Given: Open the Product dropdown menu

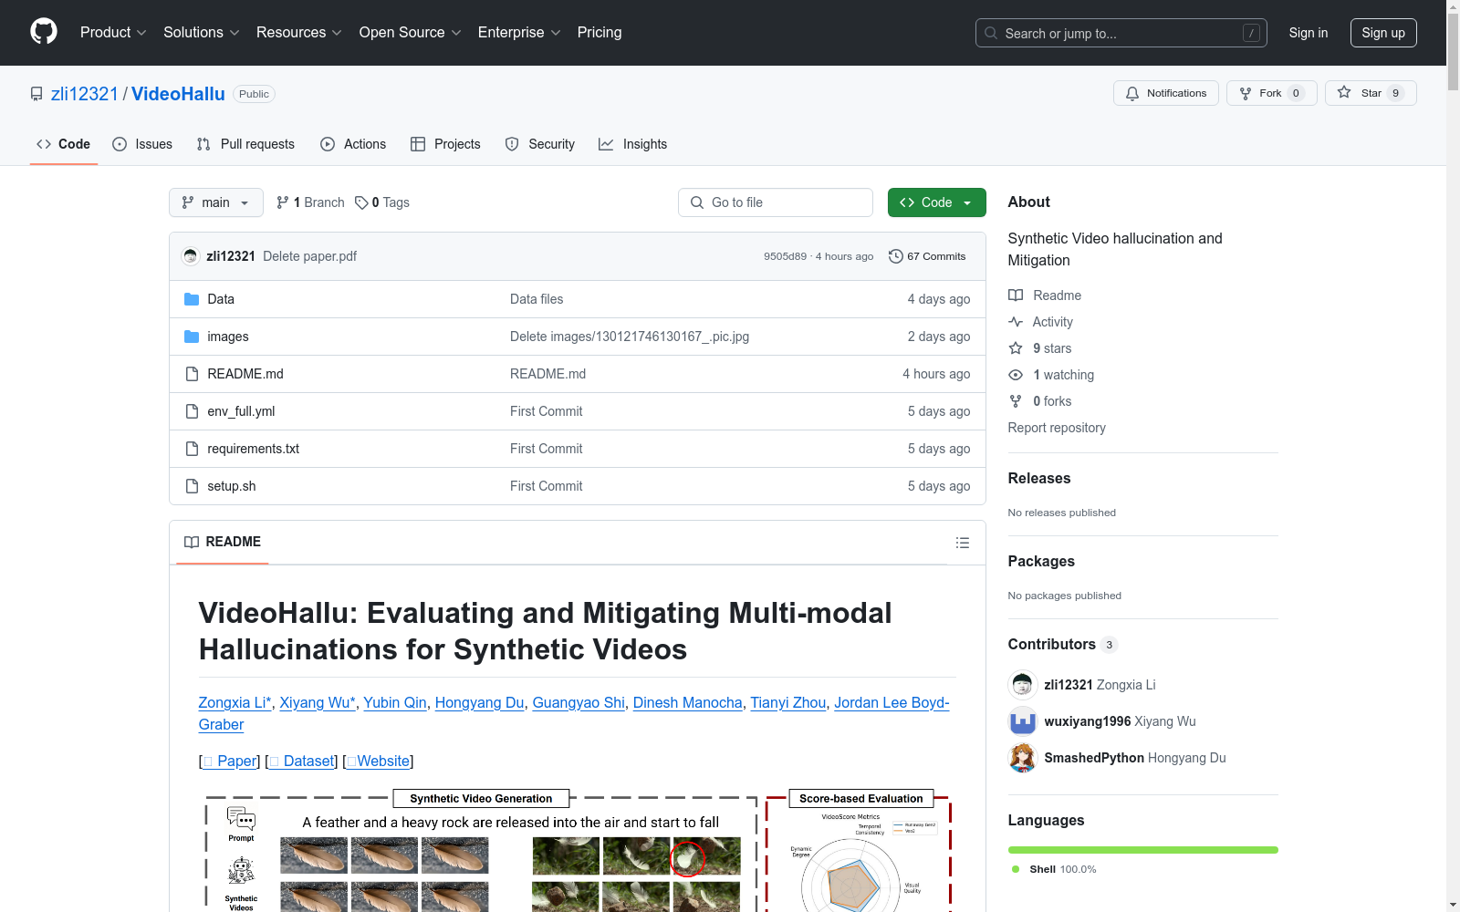Looking at the screenshot, I should pos(113,33).
